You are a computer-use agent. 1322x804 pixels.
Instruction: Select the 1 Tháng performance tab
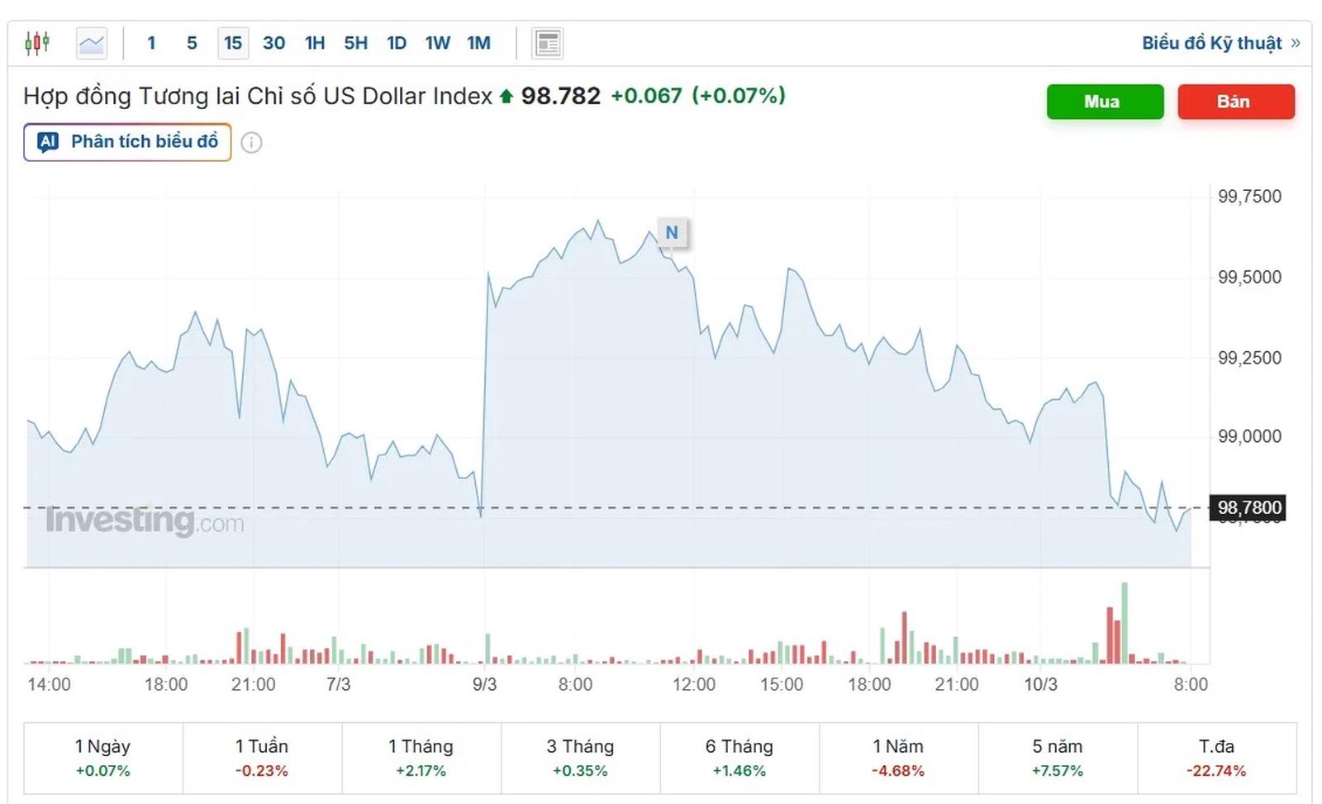point(421,758)
